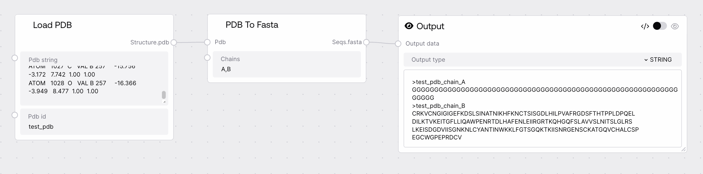The width and height of the screenshot is (703, 174).
Task: Click the solid eye icon beside Output title
Action: point(409,26)
